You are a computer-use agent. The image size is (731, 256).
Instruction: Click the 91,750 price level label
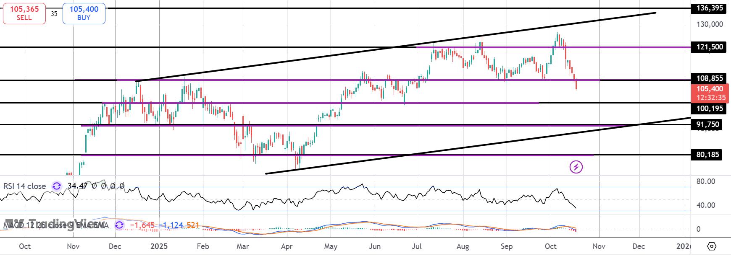pyautogui.click(x=707, y=124)
